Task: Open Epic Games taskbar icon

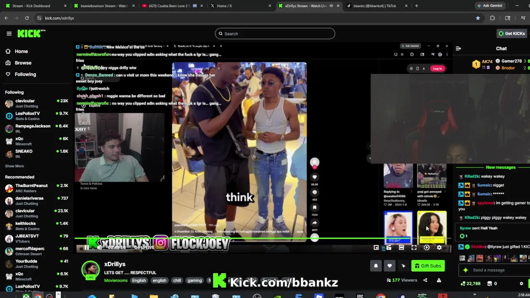Action: tap(360, 296)
